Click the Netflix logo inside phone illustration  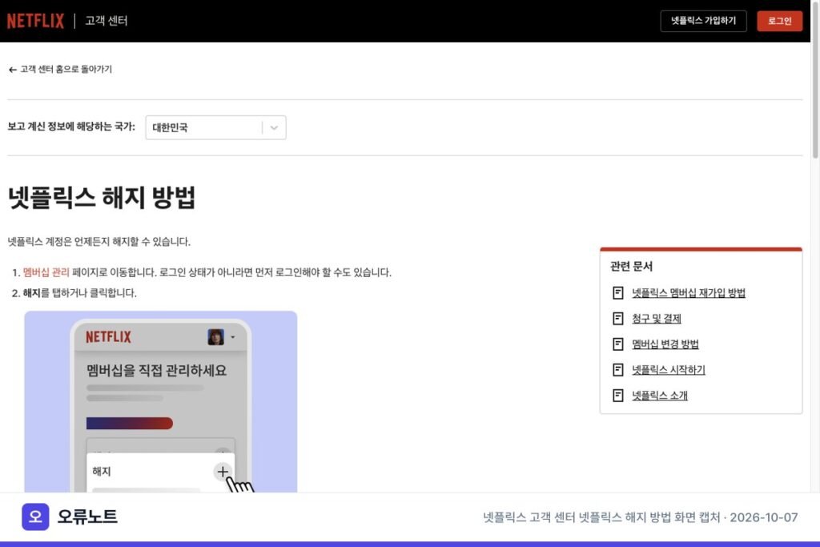click(108, 337)
